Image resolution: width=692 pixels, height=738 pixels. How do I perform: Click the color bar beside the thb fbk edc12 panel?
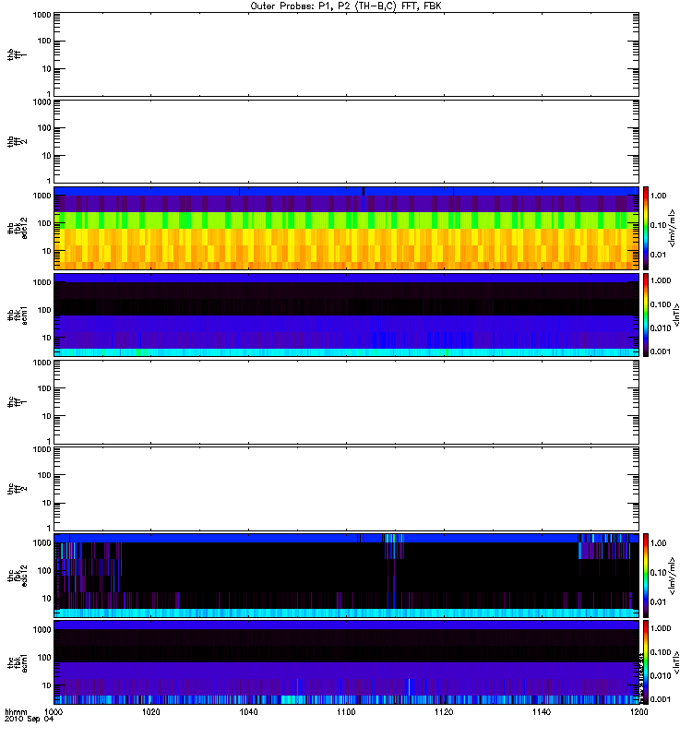coord(646,228)
